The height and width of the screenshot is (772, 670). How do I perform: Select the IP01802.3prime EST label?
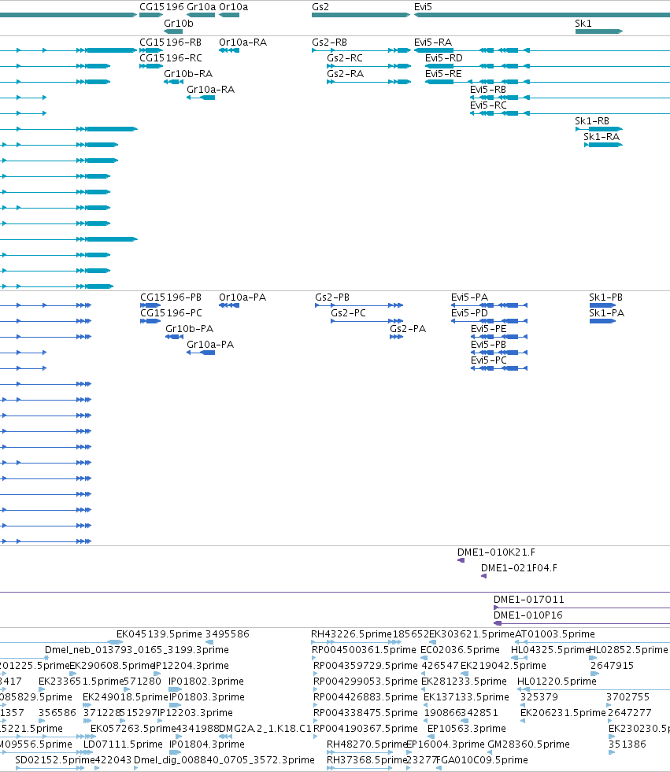tap(206, 682)
